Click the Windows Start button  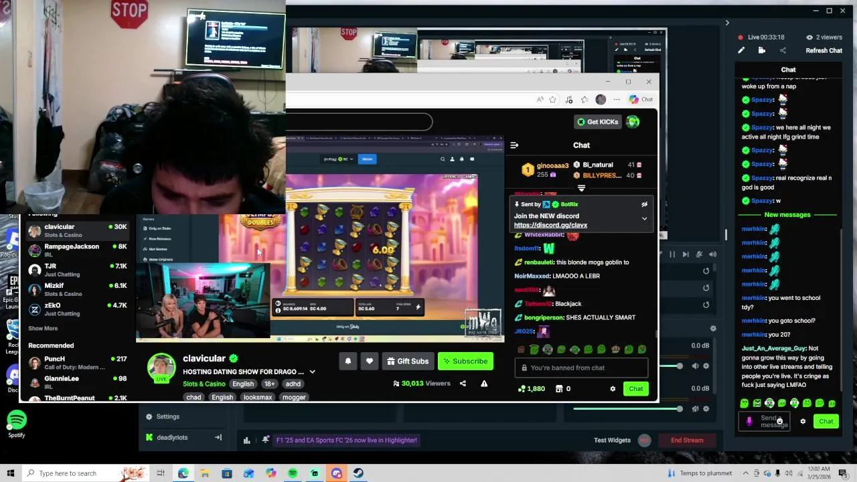point(11,473)
